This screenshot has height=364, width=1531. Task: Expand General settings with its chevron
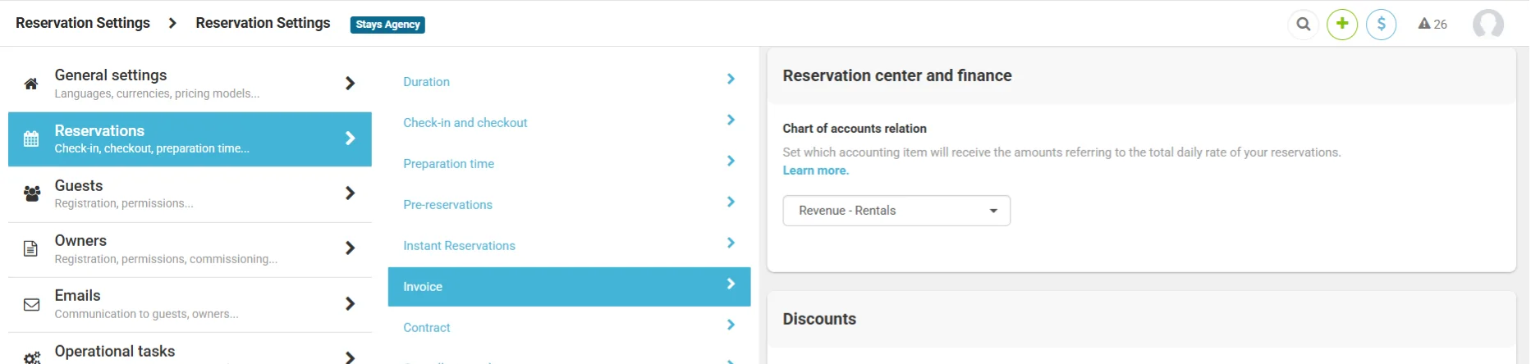350,83
